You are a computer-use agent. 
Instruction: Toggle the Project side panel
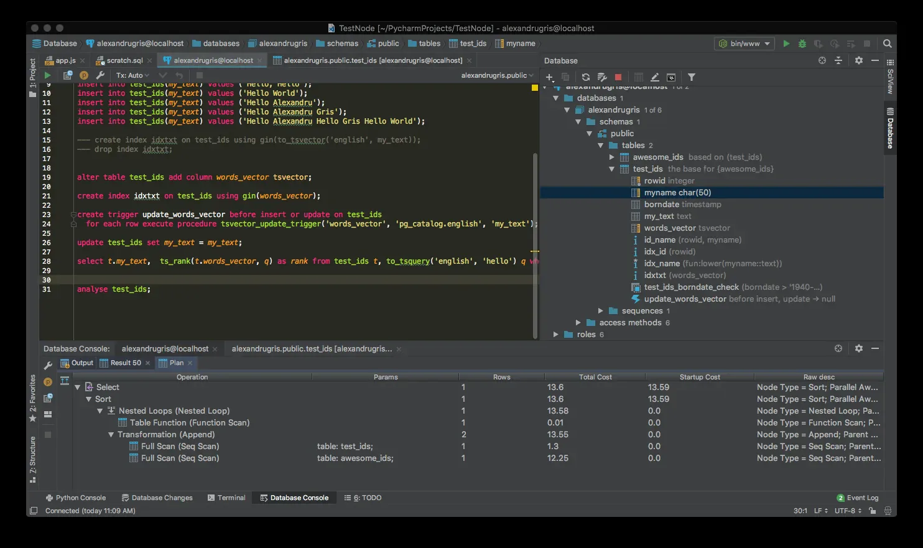[32, 77]
